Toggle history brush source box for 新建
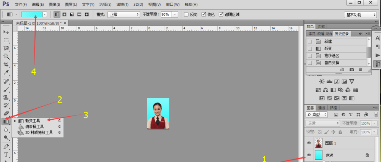The image size is (381, 162). (x=310, y=42)
